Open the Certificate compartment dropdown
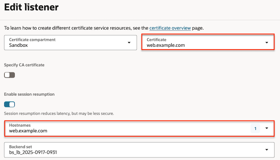The width and height of the screenshot is (280, 160). click(70, 43)
